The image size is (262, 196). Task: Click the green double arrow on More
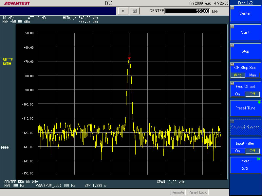259,159
